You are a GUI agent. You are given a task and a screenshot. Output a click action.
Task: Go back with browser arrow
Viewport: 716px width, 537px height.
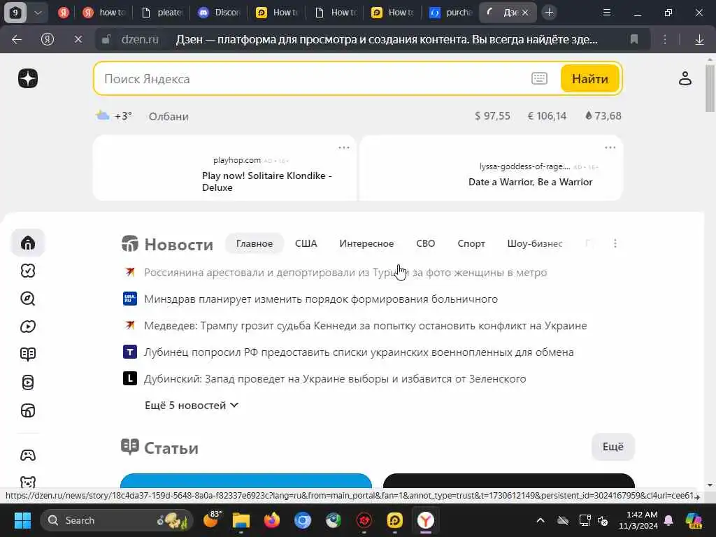(17, 40)
